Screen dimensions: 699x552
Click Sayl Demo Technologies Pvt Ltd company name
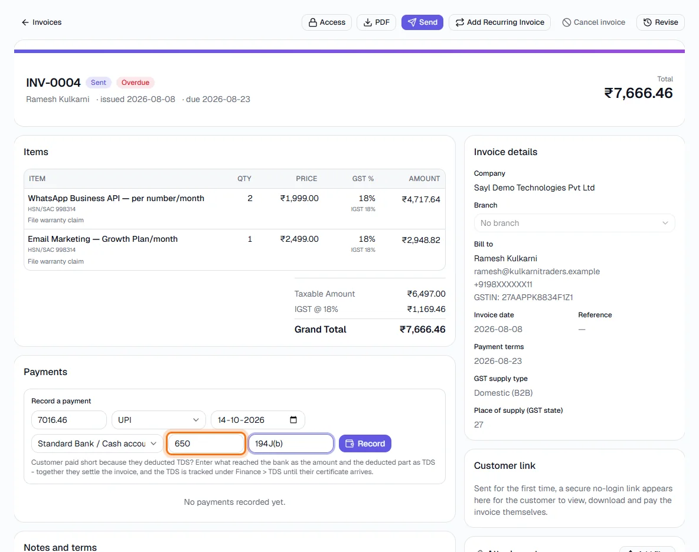(x=534, y=188)
